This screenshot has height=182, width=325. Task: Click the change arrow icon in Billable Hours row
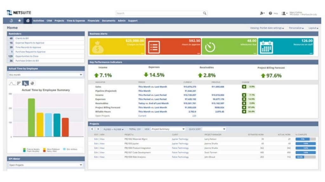pos(244,112)
